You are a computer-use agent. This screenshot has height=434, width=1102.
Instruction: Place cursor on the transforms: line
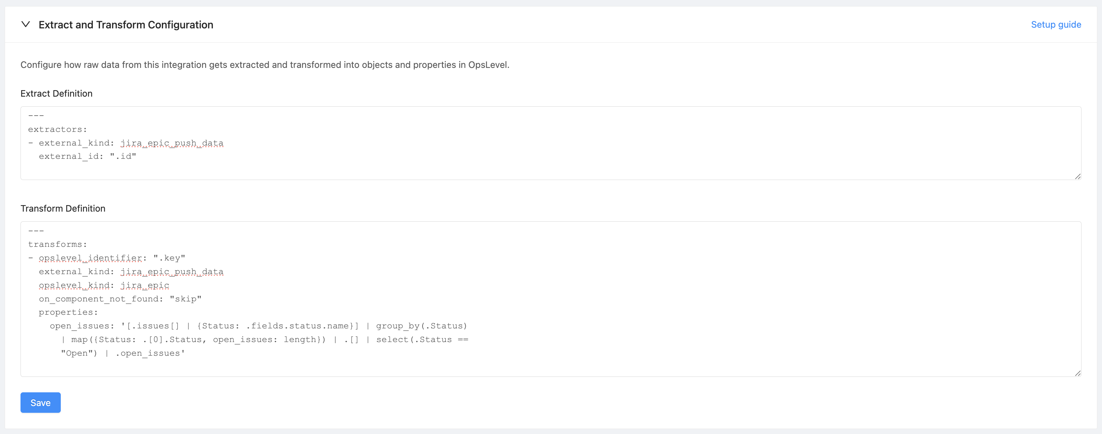[x=57, y=244]
